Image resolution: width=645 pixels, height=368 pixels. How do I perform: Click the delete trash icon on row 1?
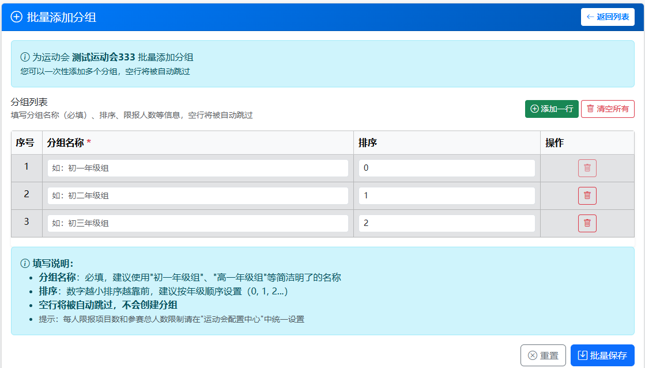pos(587,167)
